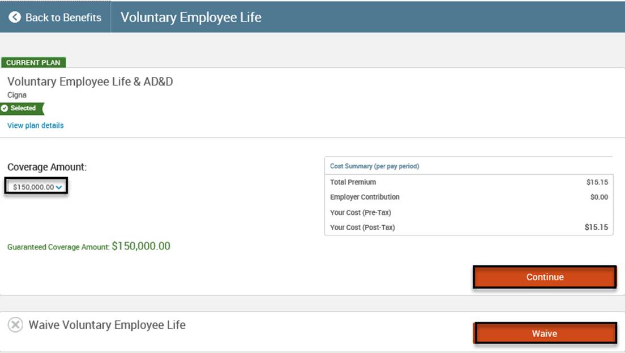This screenshot has height=353, width=625.
Task: Click the Cost Summary (per pay period) heading
Action: point(374,166)
